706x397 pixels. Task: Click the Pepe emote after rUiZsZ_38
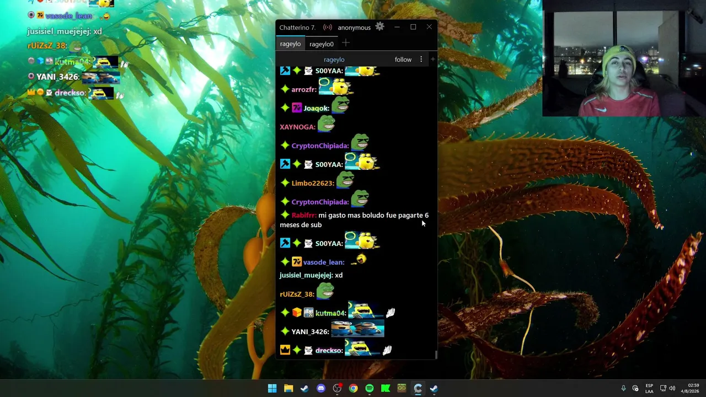[325, 291]
